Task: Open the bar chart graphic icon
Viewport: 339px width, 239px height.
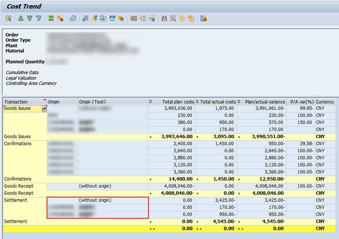Action: coord(204,19)
